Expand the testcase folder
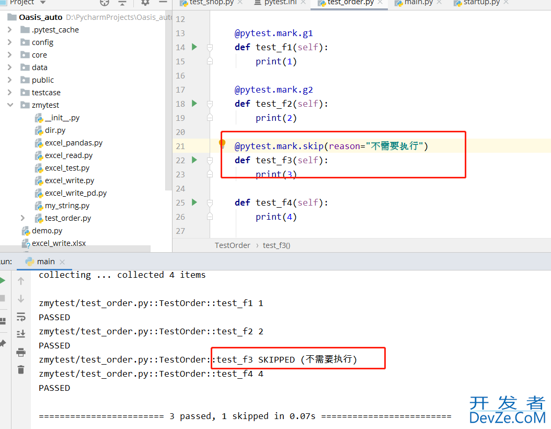The height and width of the screenshot is (429, 551). [10, 93]
